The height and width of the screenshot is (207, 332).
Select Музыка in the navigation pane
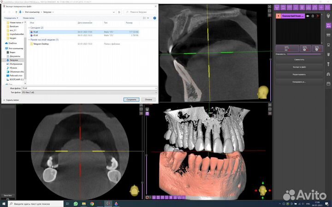[13, 68]
